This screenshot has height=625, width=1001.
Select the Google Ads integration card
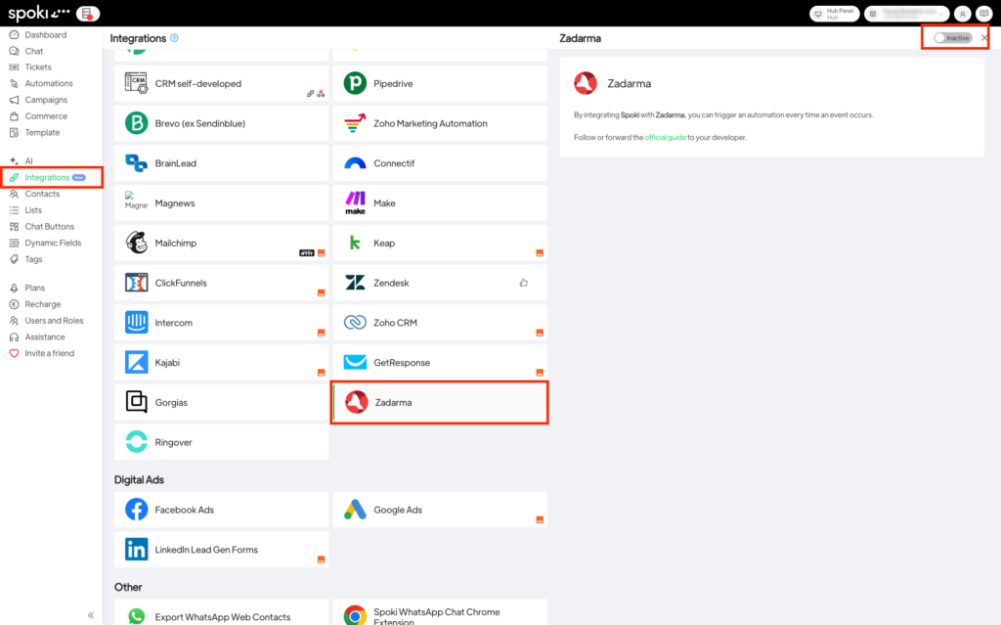tap(439, 510)
